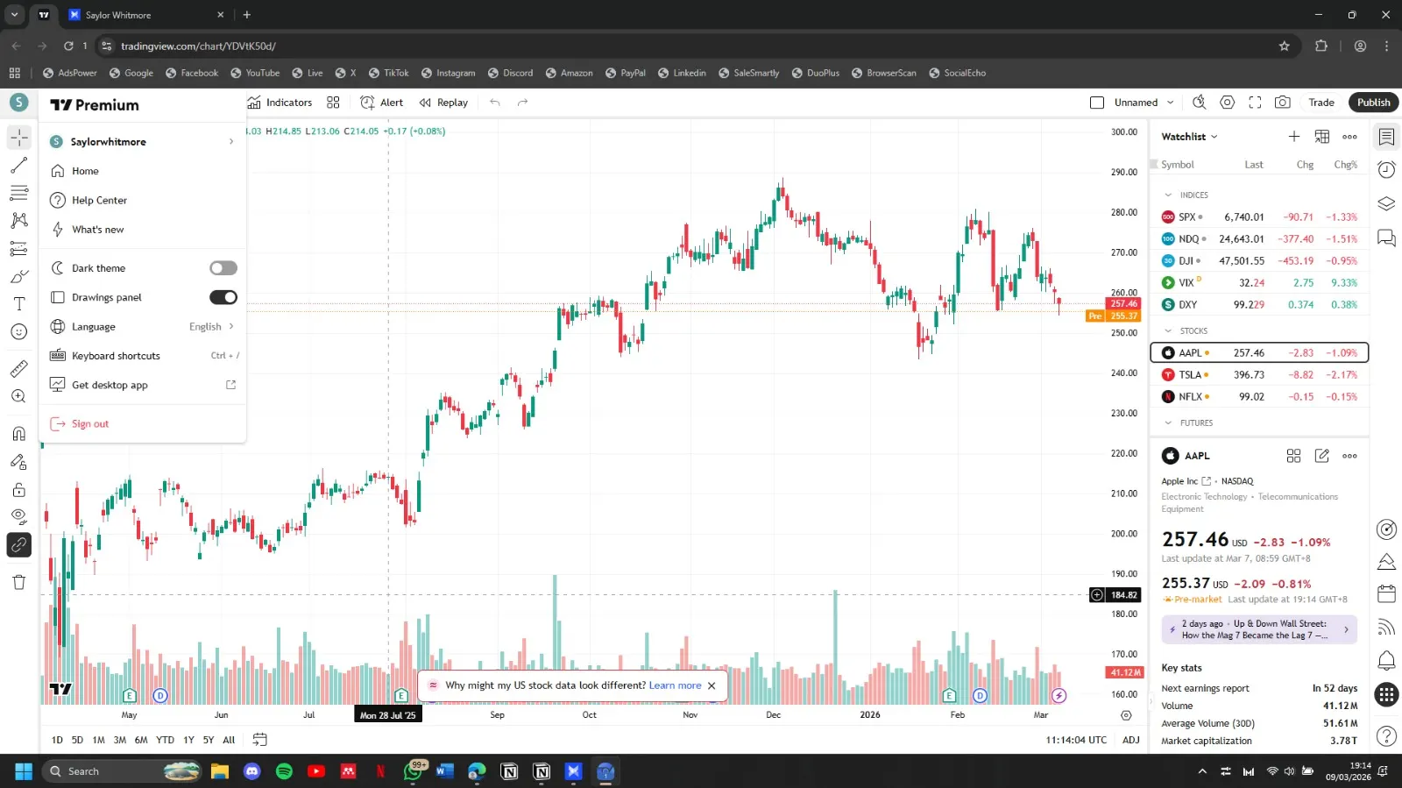1402x788 pixels.
Task: Open the Trade panel button
Action: [1321, 103]
